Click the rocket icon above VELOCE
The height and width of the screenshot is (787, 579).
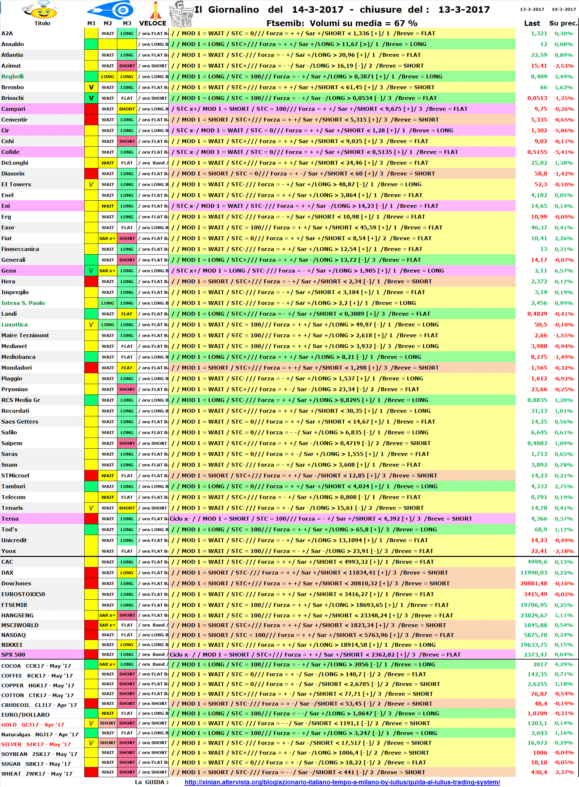[x=156, y=10]
